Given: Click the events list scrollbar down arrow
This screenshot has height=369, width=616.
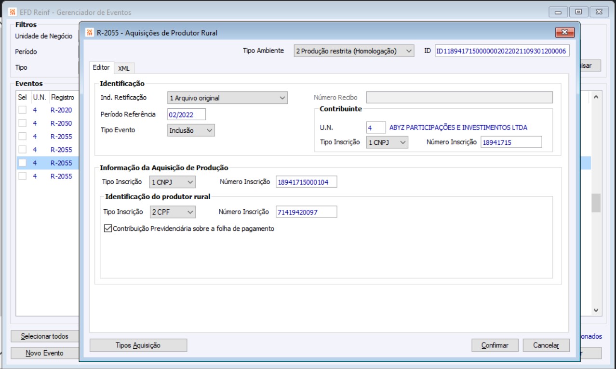Looking at the screenshot, I should click(x=596, y=311).
